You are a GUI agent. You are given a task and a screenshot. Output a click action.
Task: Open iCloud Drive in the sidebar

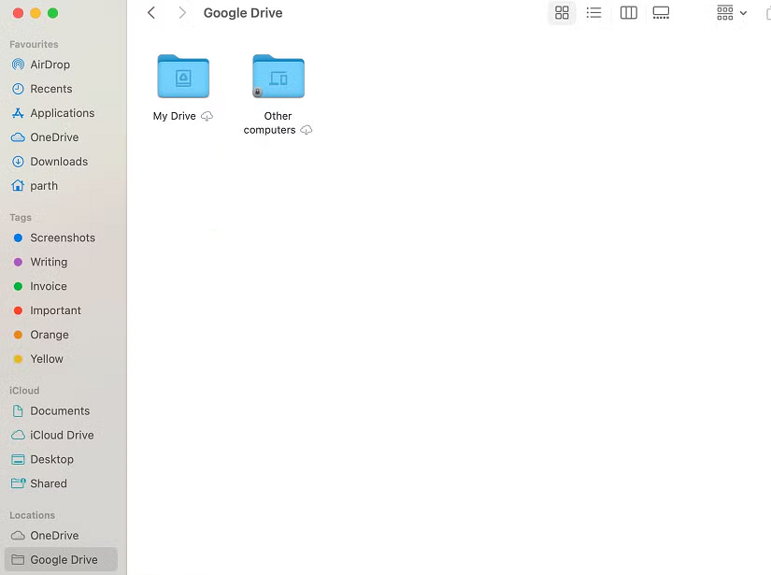[x=62, y=436]
